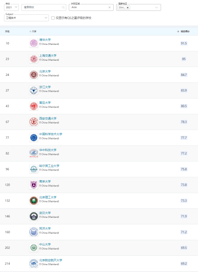Screen dimensions: 198x272
Task: Click the USTC blue round logo
Action: tap(34, 138)
